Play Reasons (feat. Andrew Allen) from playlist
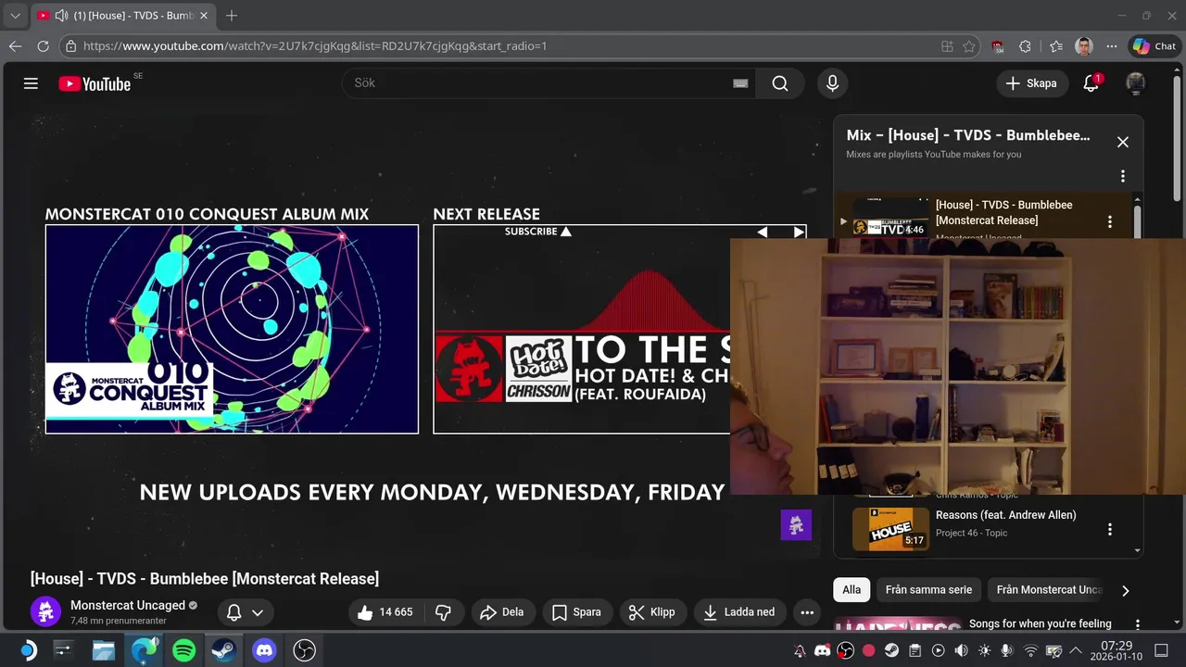This screenshot has height=667, width=1186. [x=1005, y=515]
